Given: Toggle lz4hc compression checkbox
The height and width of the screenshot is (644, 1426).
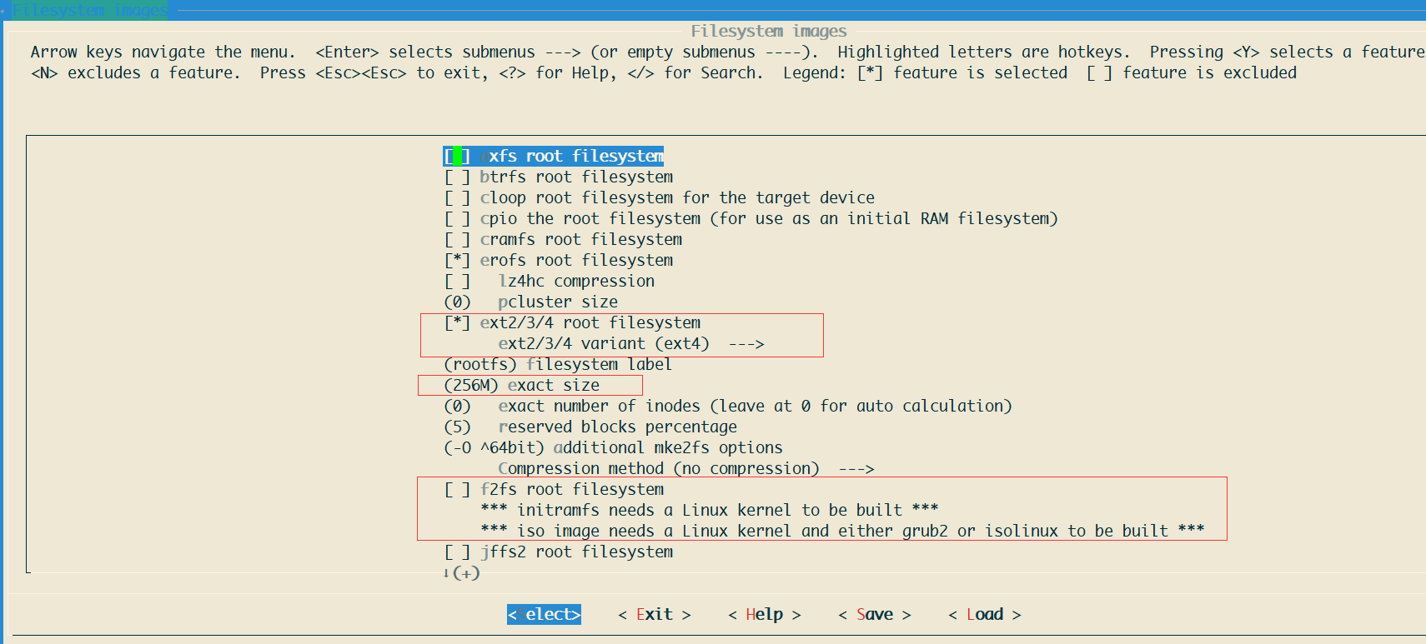Looking at the screenshot, I should [457, 281].
